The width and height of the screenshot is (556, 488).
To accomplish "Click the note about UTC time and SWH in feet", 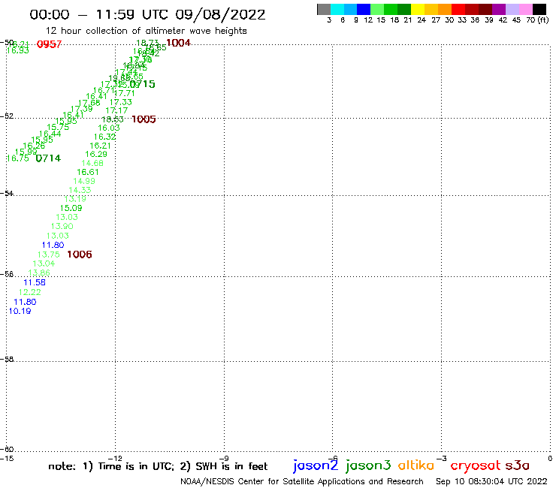I will coord(158,466).
